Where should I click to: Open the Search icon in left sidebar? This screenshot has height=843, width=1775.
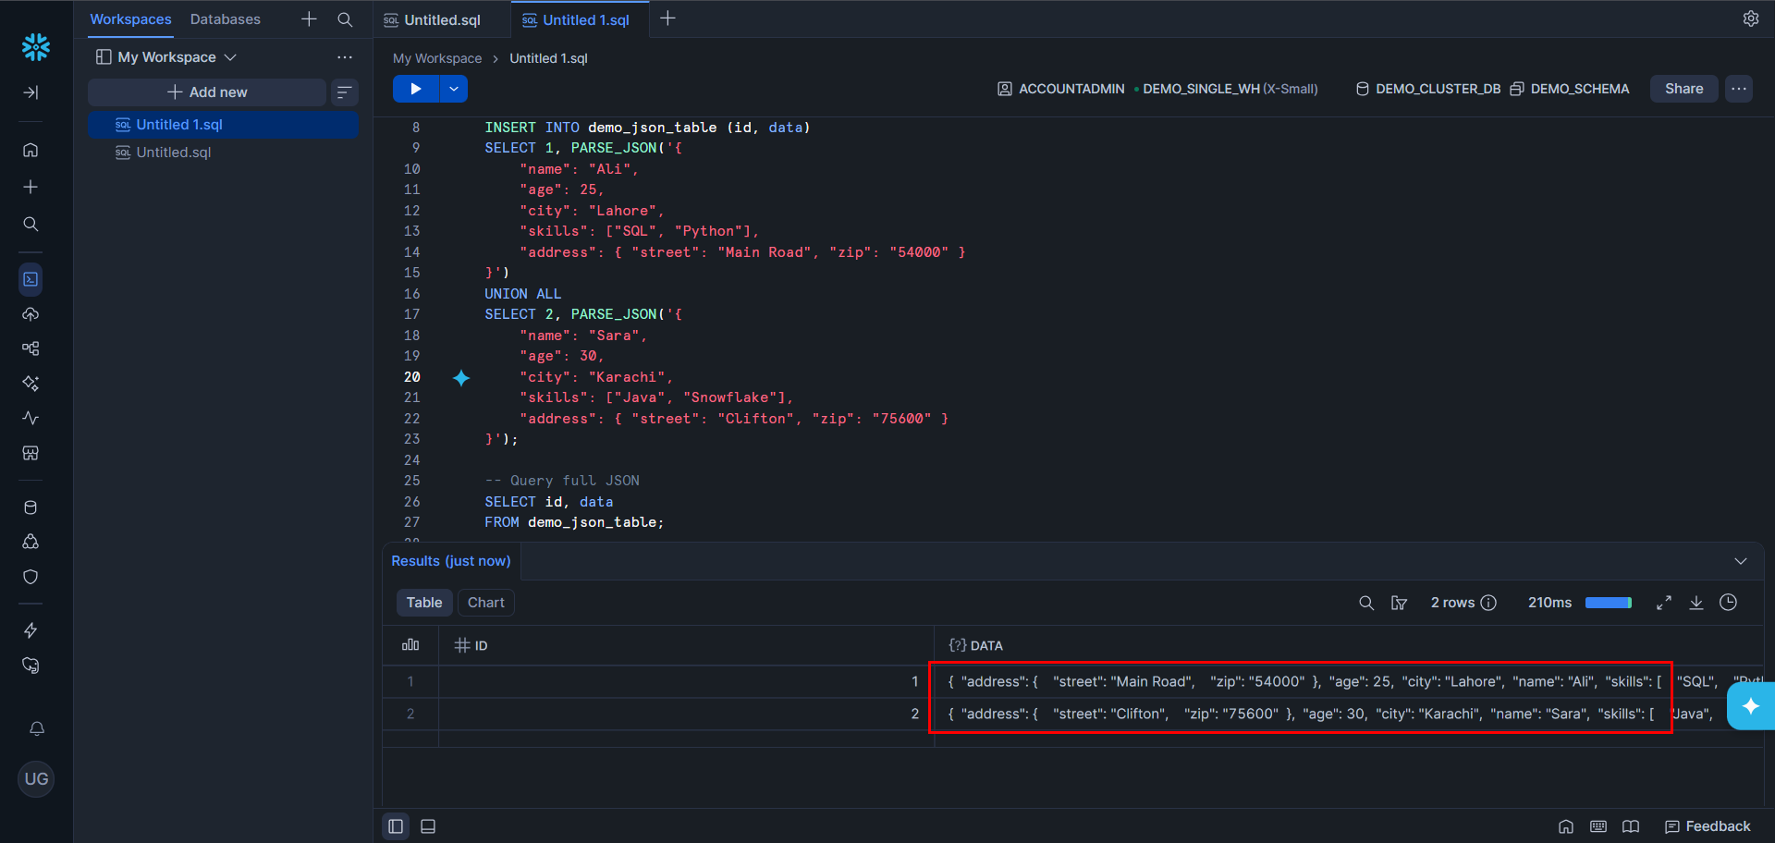coord(31,224)
